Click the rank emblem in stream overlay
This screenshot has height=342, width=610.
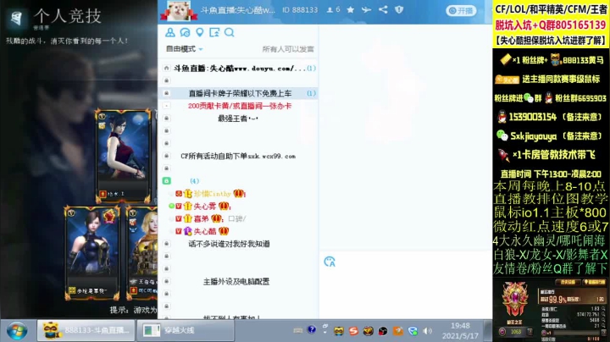click(x=515, y=300)
